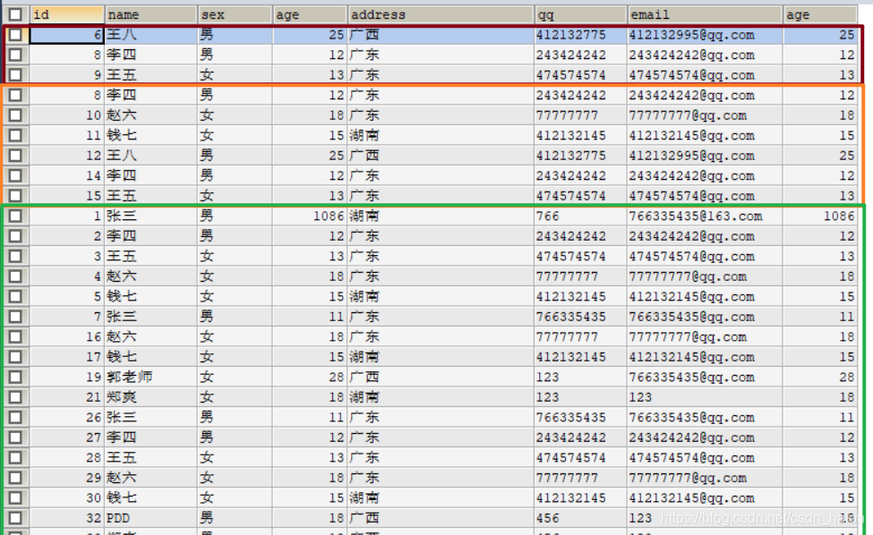Click address 湖南 in row id 11
Viewport: 873px width, 535px height.
pyautogui.click(x=441, y=135)
